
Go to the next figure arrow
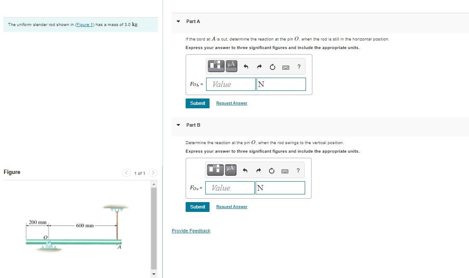[x=153, y=173]
